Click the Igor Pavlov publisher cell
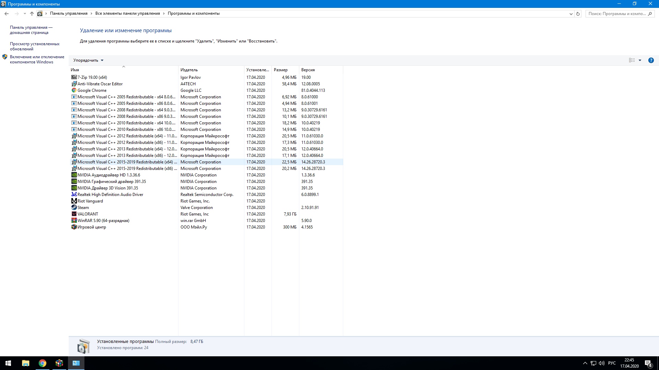 point(190,77)
